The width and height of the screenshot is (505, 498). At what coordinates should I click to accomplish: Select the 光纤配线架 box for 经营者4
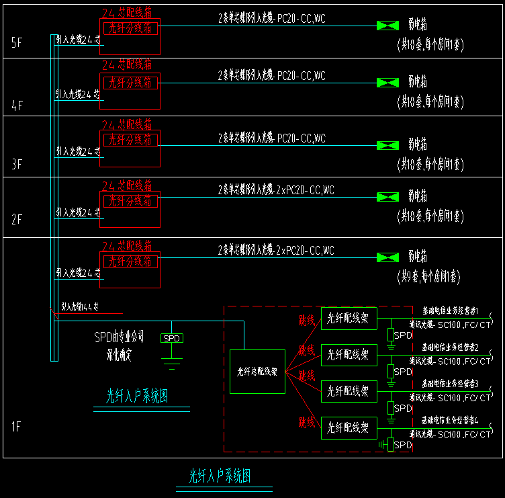click(349, 428)
